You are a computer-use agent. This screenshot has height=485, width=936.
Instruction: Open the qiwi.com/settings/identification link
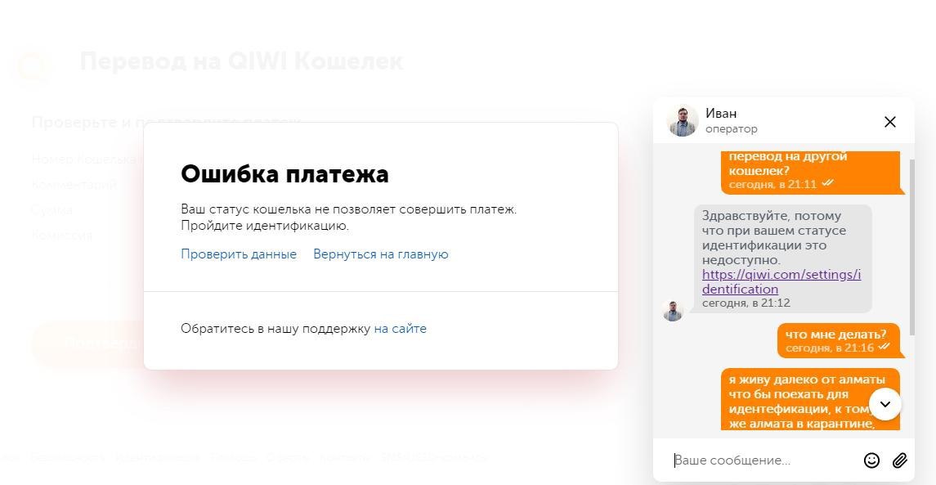(x=781, y=282)
